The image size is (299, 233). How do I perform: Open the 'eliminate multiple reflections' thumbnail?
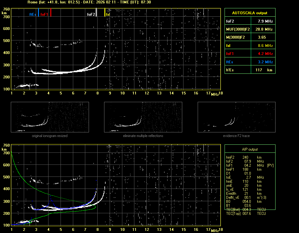[143, 117]
